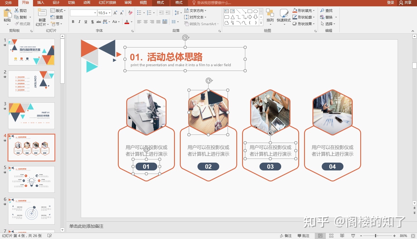
Task: Toggle italic formatting
Action: coord(80,22)
